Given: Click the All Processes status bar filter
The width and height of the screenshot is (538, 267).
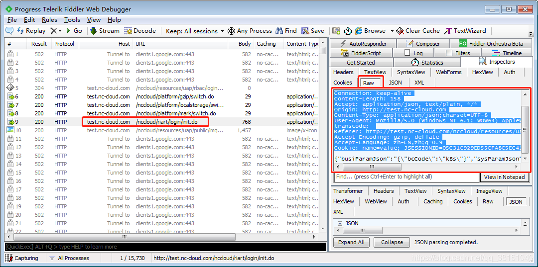Looking at the screenshot, I should pyautogui.click(x=69, y=258).
